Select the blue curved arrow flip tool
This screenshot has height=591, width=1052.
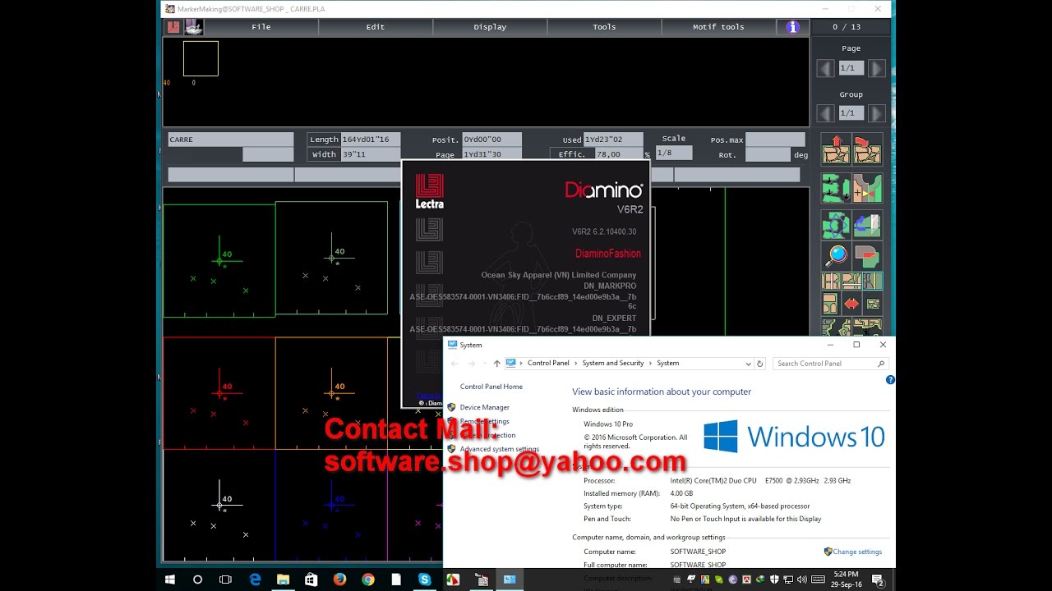[x=868, y=225]
